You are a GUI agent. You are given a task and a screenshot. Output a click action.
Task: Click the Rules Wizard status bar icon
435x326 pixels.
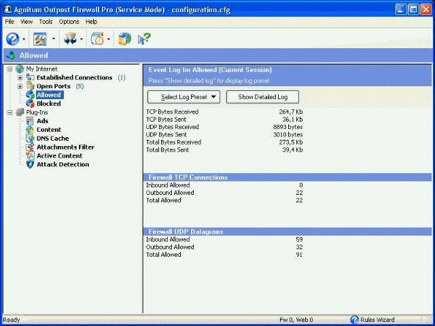(354, 320)
